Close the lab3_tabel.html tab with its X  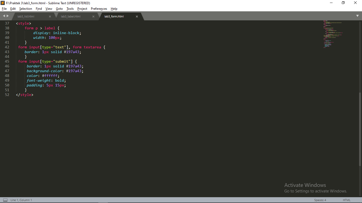[93, 16]
